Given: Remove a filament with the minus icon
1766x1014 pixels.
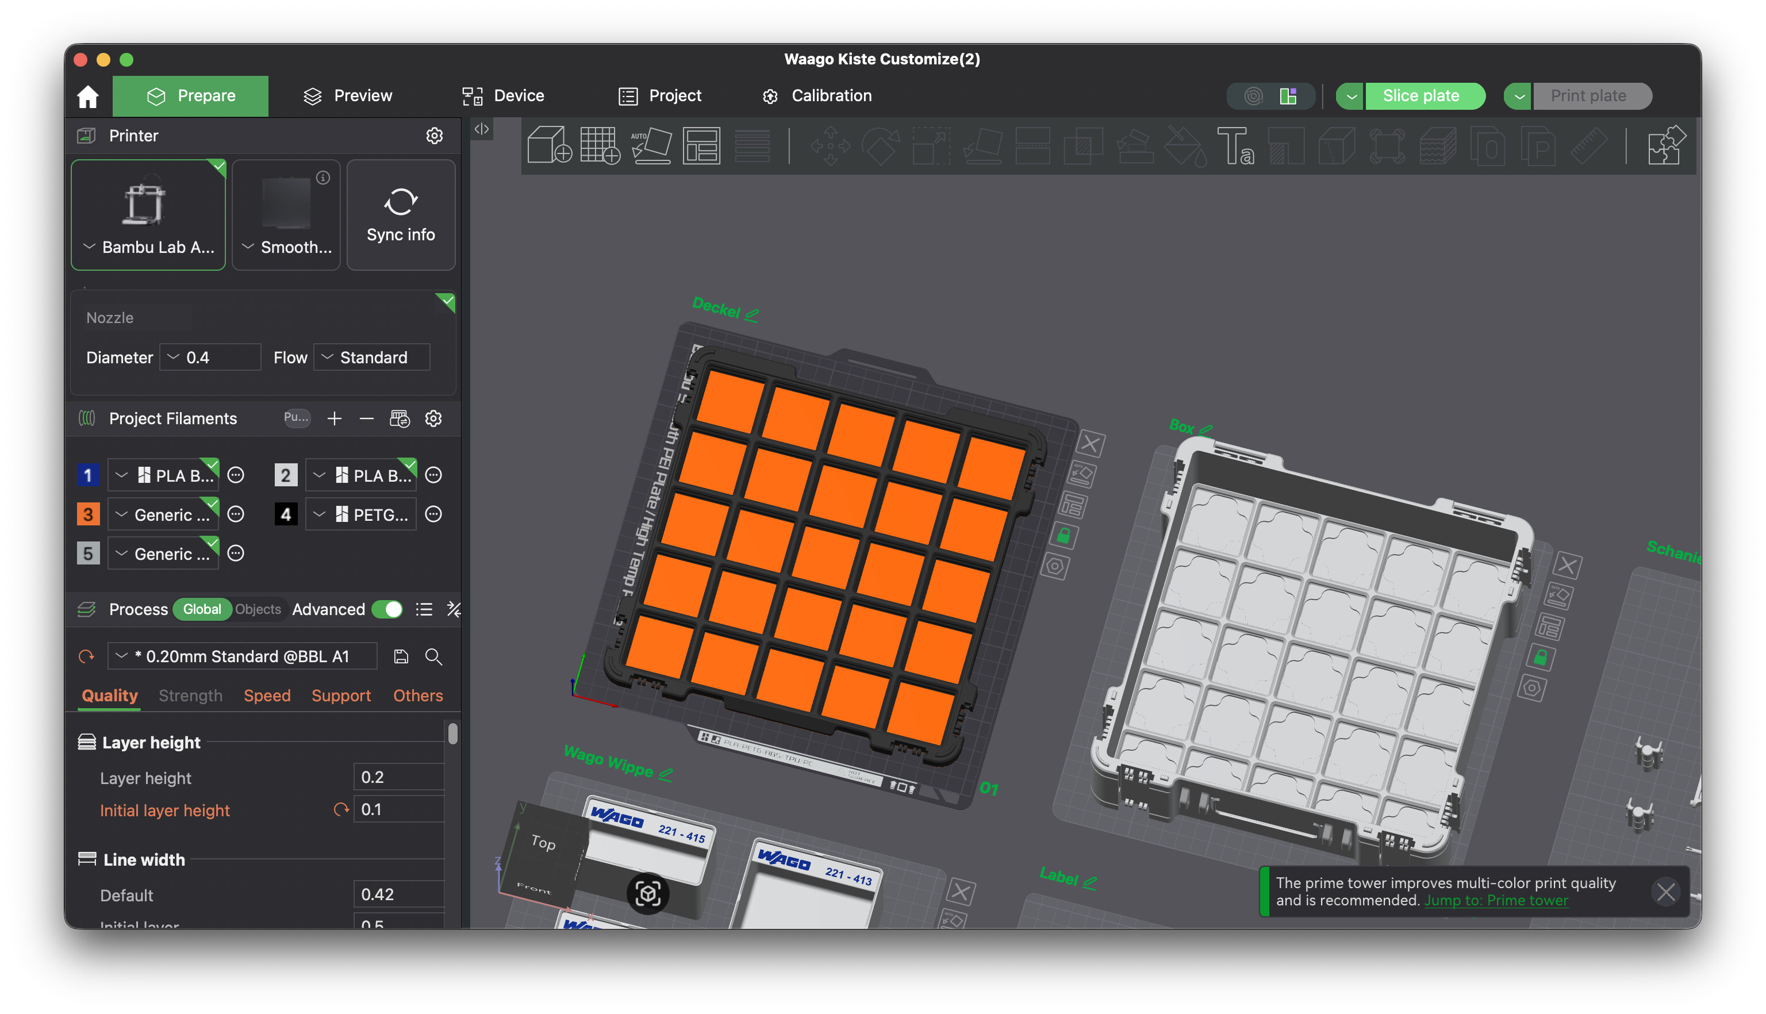Looking at the screenshot, I should coord(367,418).
